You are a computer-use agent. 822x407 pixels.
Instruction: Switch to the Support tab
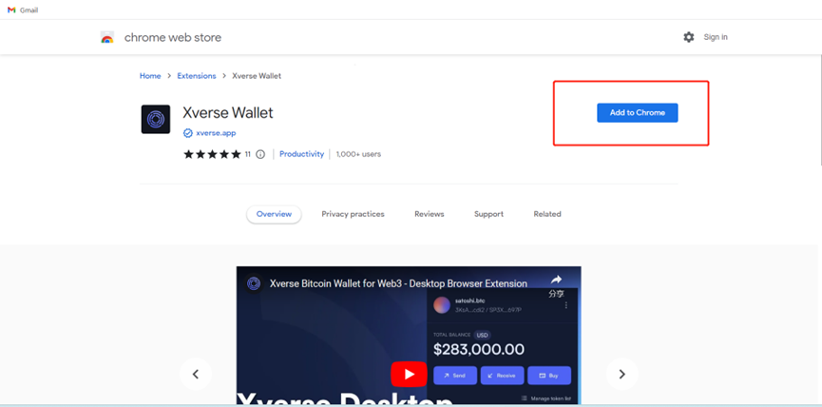click(488, 214)
